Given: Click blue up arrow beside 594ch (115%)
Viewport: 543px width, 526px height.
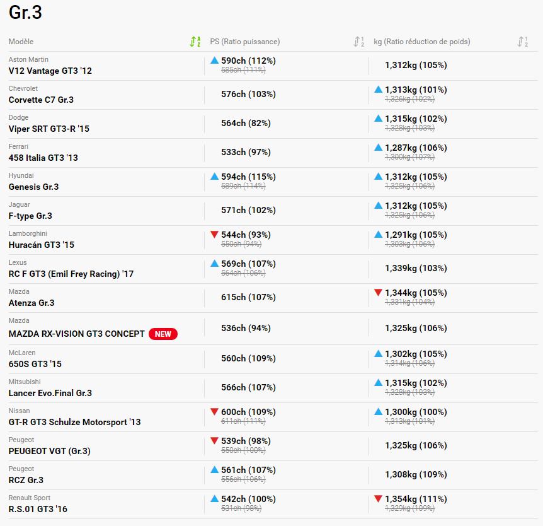Looking at the screenshot, I should pyautogui.click(x=215, y=177).
